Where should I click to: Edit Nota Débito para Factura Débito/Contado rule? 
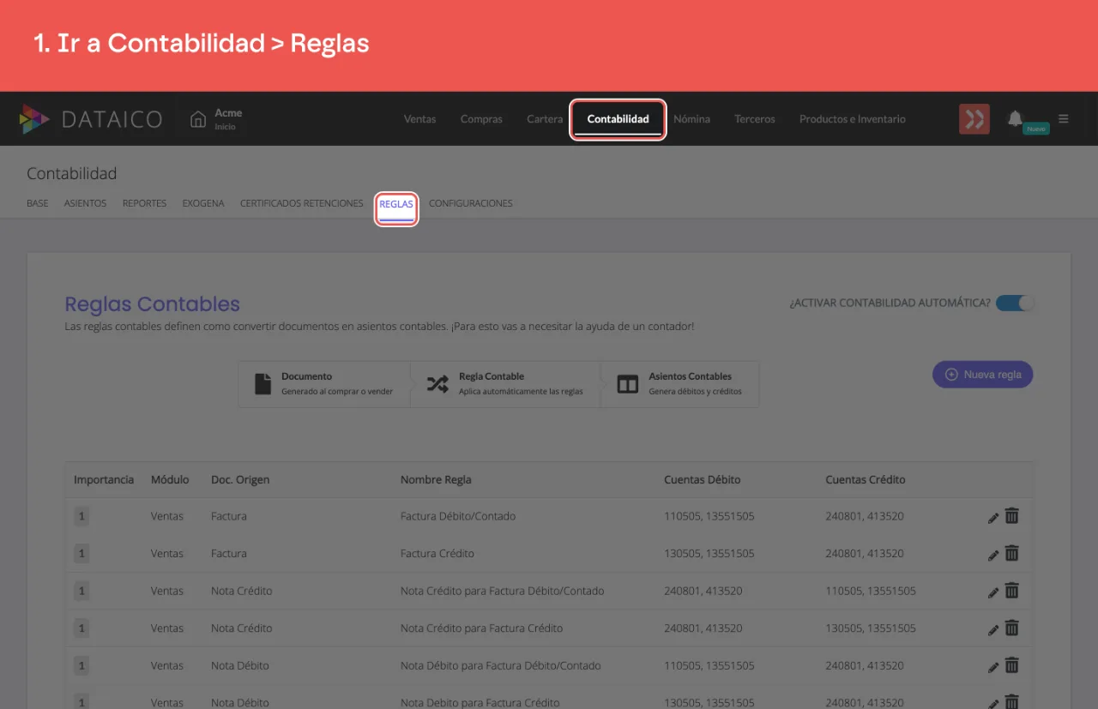(993, 666)
